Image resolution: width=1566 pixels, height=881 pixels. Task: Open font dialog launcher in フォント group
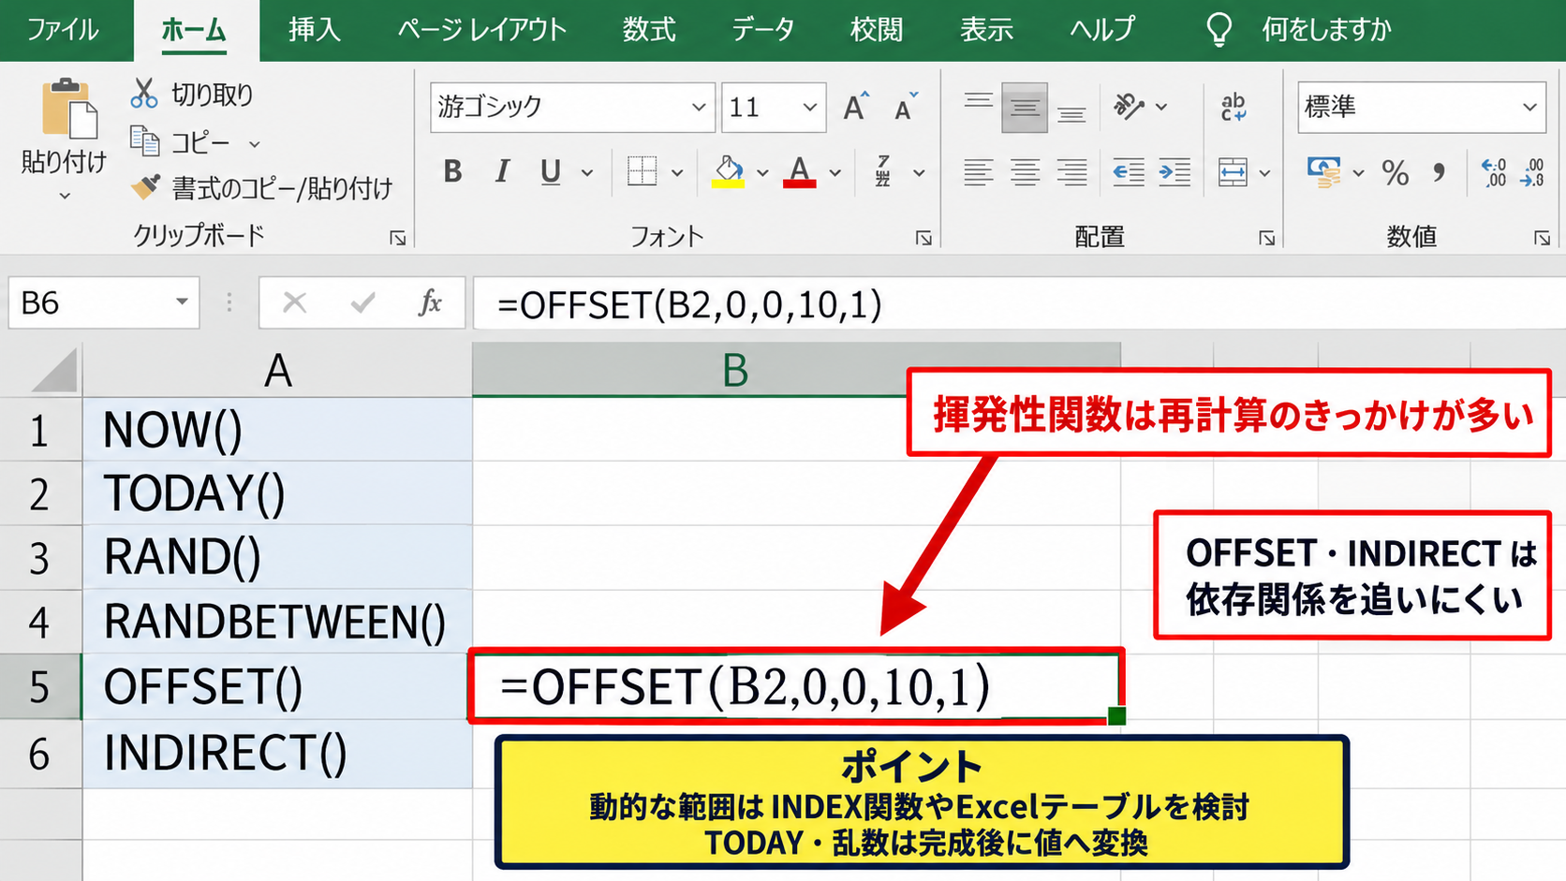pyautogui.click(x=923, y=238)
